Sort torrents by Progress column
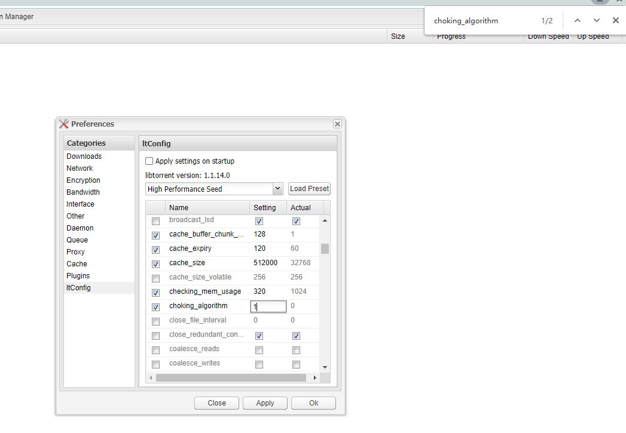 pyautogui.click(x=478, y=36)
